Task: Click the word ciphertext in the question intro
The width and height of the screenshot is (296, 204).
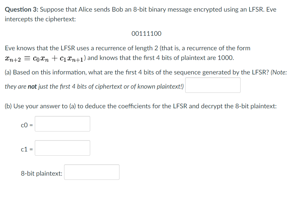Action: click(59, 19)
